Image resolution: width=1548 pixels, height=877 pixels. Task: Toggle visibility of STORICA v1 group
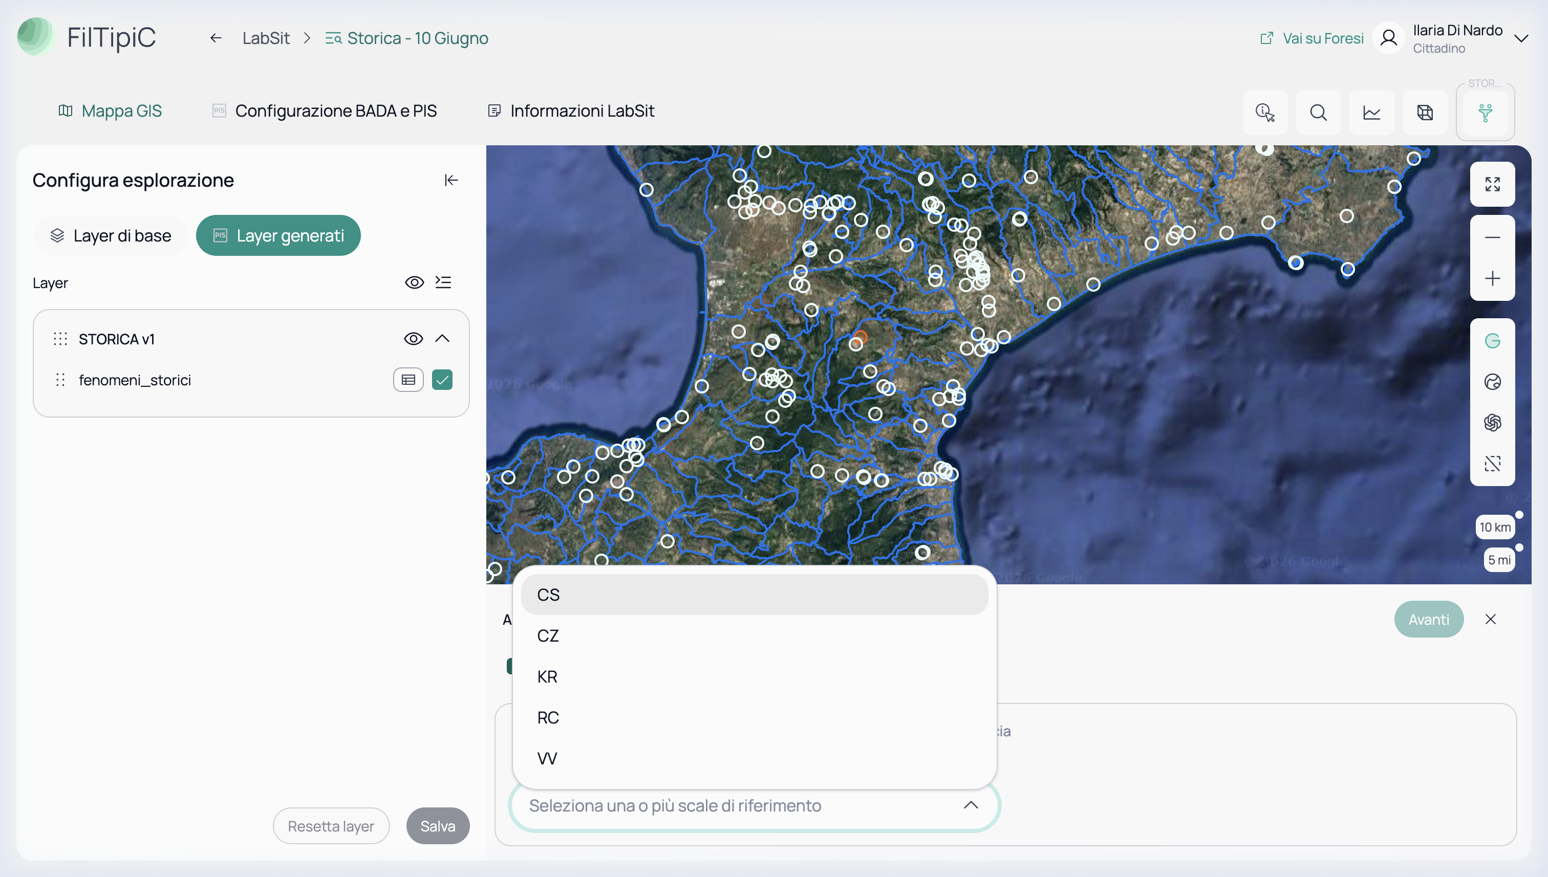pyautogui.click(x=413, y=339)
